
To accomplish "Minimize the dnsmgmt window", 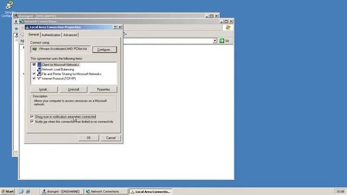I will click(207, 16).
